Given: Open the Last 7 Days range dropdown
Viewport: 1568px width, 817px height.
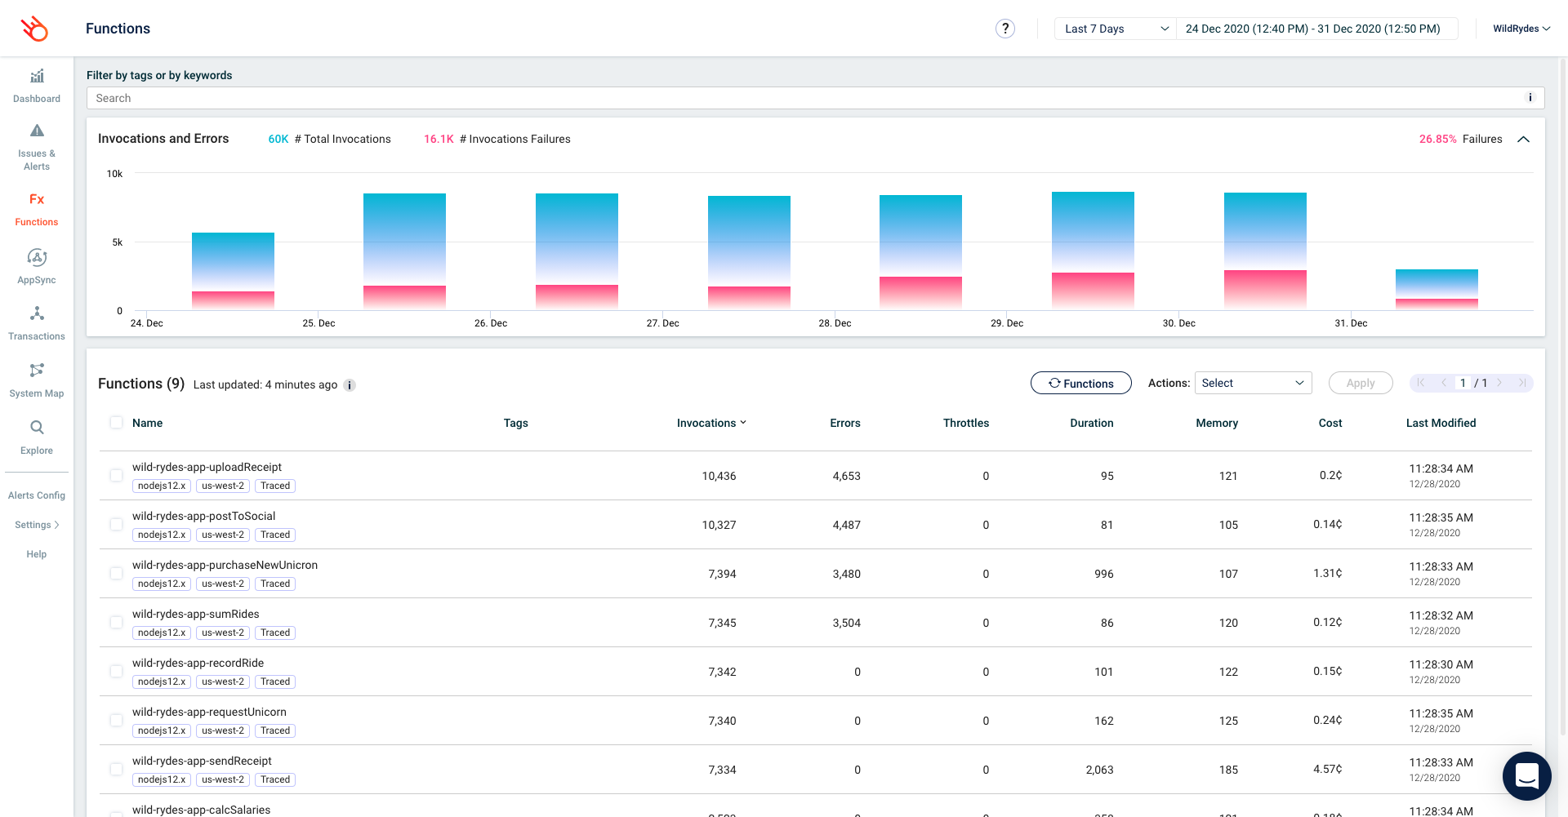Looking at the screenshot, I should pyautogui.click(x=1115, y=29).
